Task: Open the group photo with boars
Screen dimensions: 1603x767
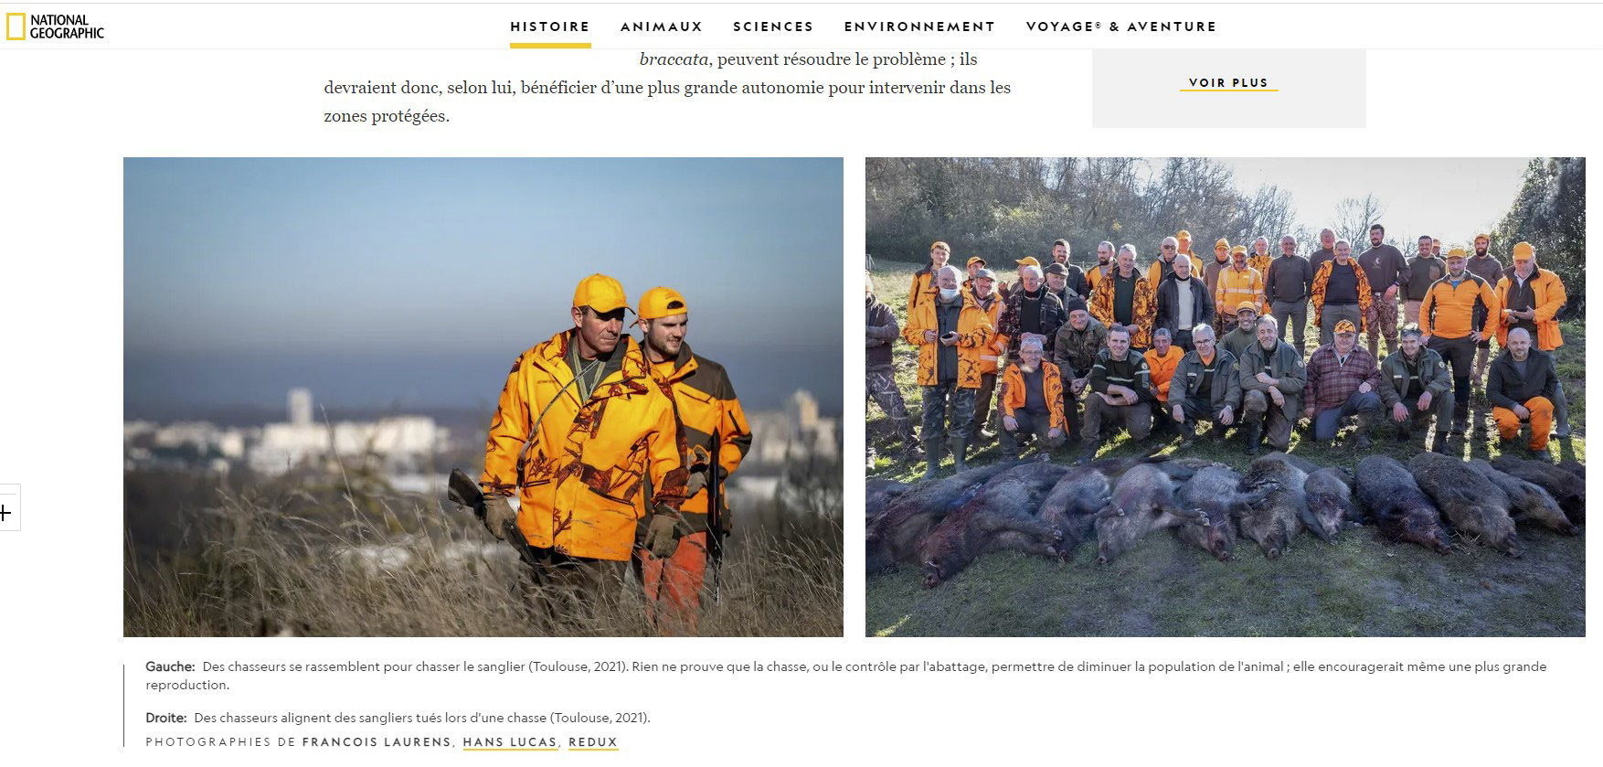Action: pos(1226,397)
